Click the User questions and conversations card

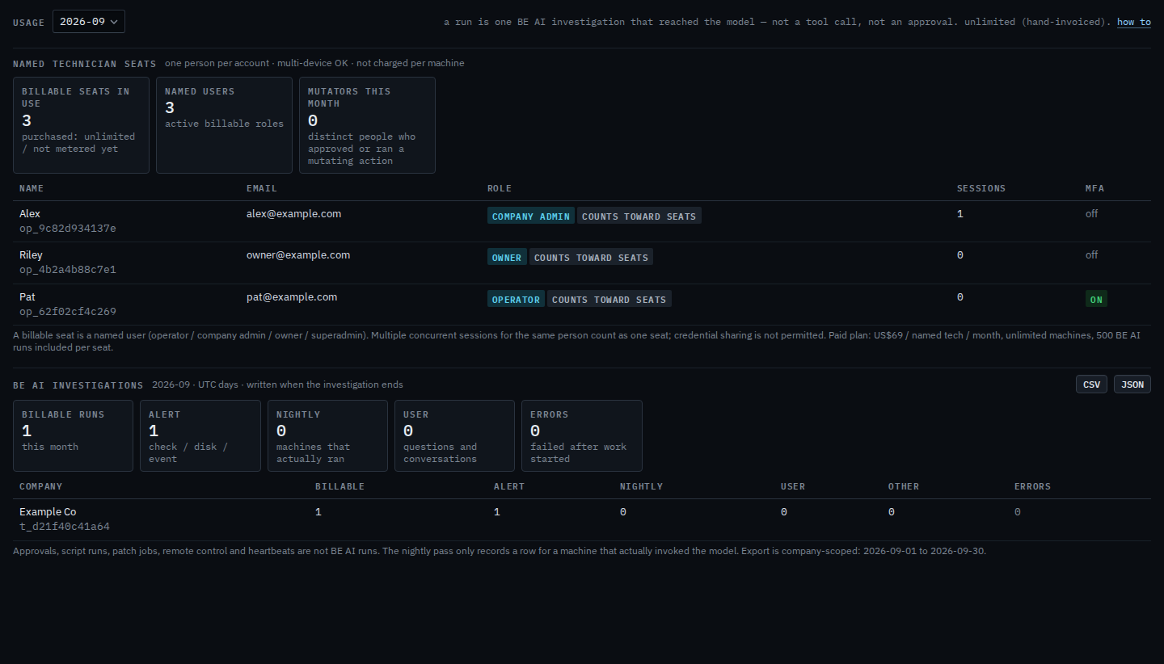454,435
